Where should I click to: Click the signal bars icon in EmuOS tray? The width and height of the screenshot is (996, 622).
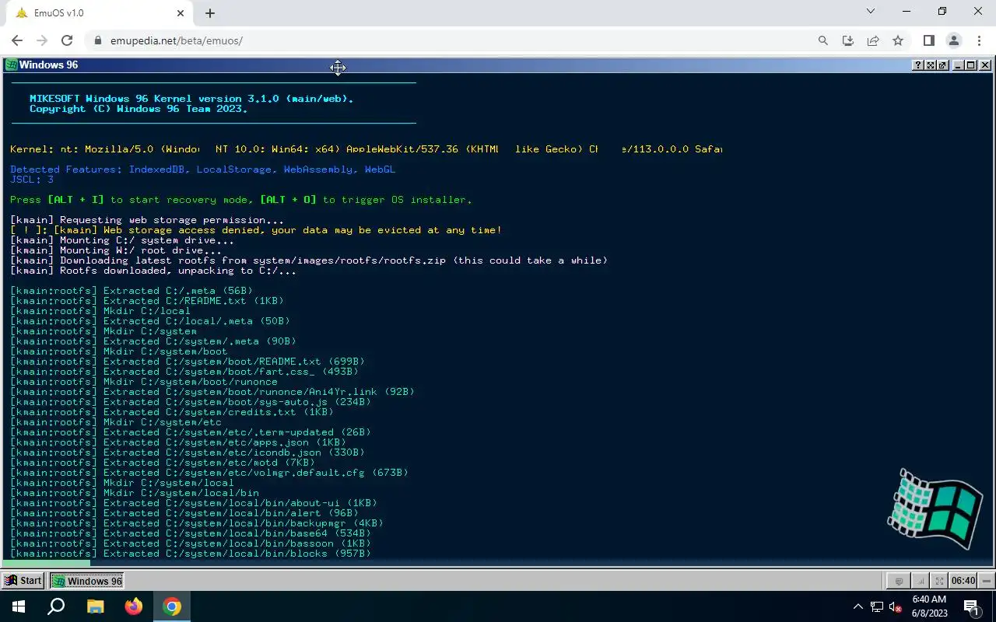[x=921, y=581]
